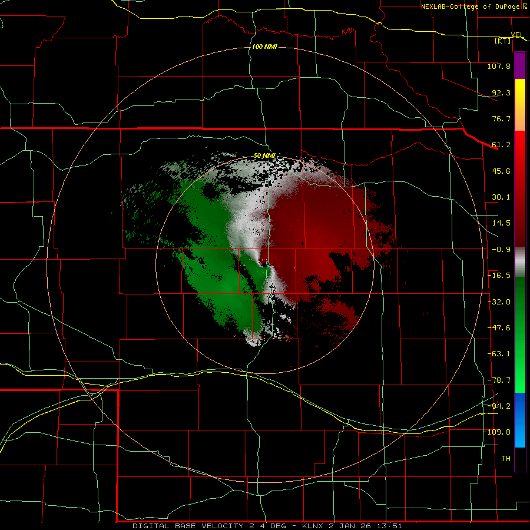Click the yellow-orange segment of velocity color bar

520,105
